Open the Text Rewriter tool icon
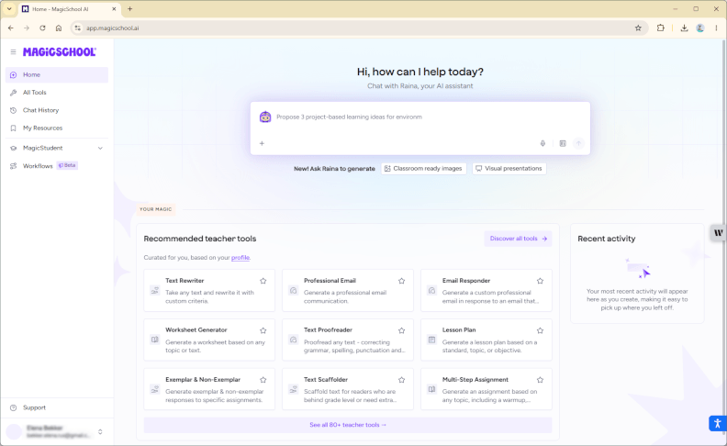727x446 pixels. [155, 291]
